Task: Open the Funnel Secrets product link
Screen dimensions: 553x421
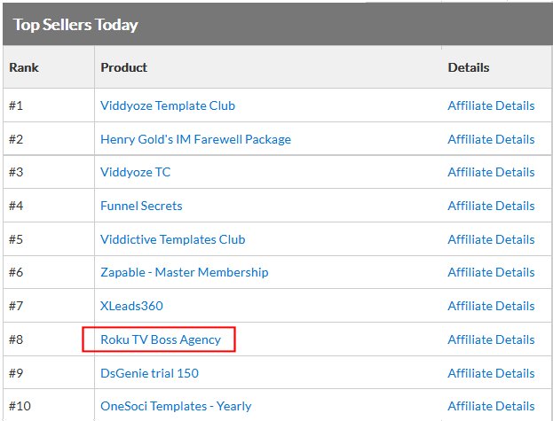Action: click(x=141, y=206)
